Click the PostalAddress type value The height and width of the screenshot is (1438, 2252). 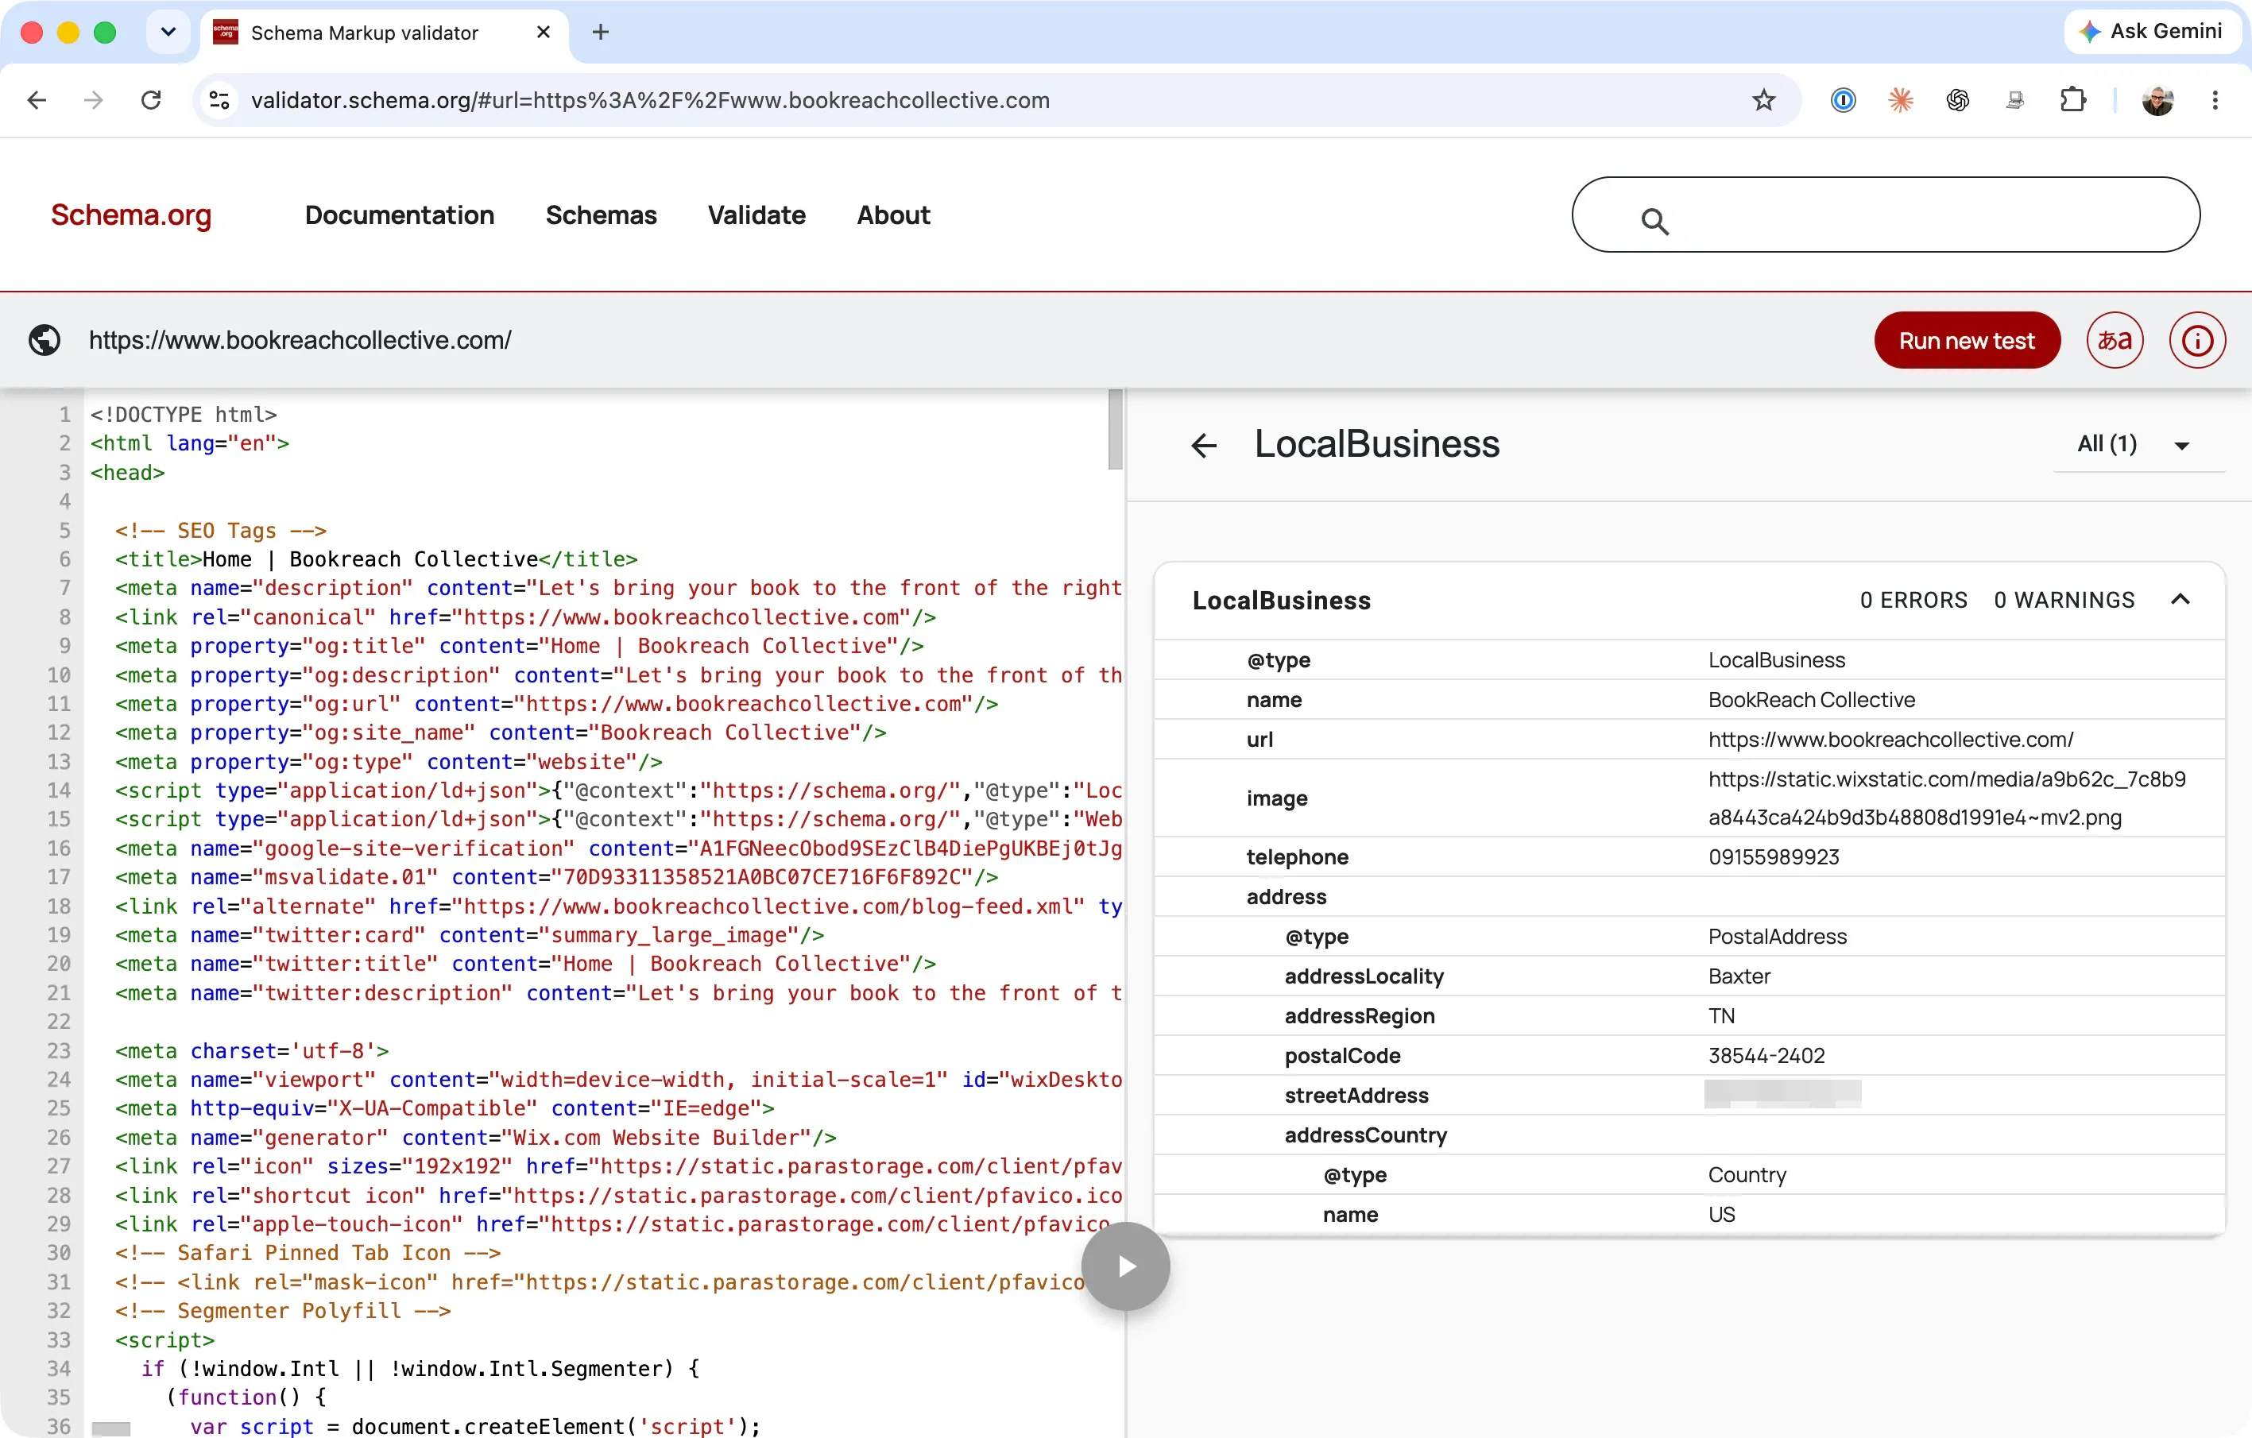click(1777, 937)
